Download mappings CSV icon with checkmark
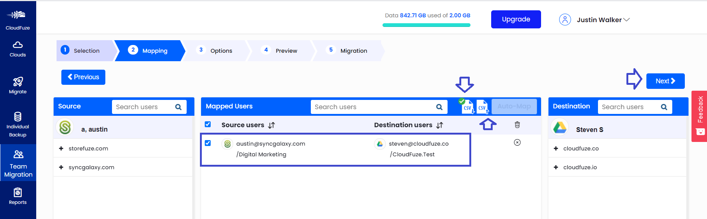Screen dimensions: 707x219 (x=467, y=107)
